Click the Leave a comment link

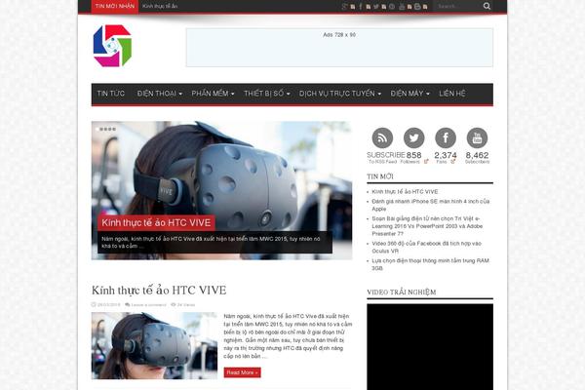click(148, 305)
